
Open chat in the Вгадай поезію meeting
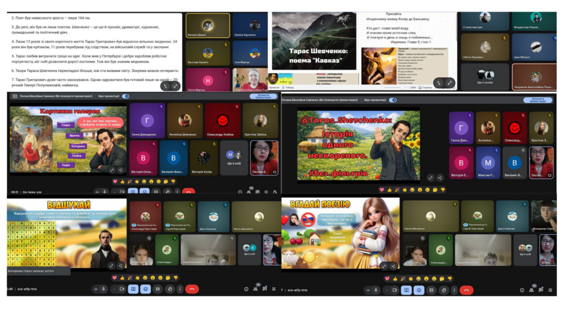tap(541, 290)
